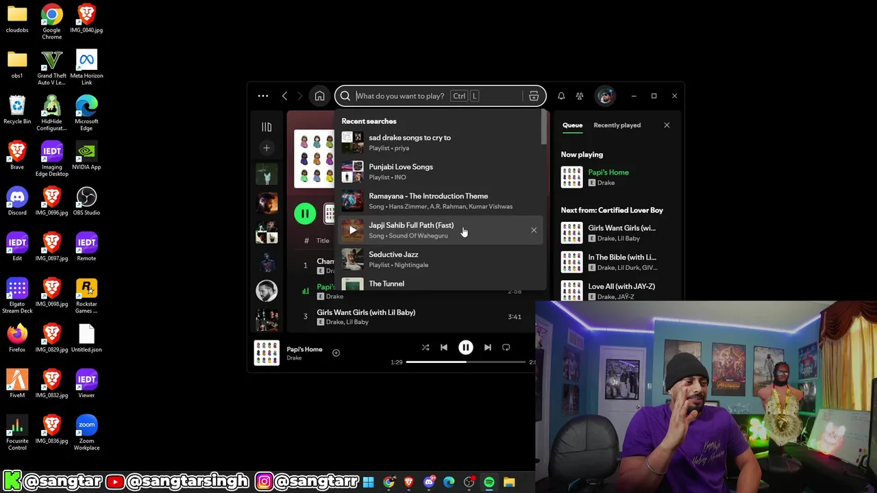Play track 3 Girls Want Girls
Image resolution: width=877 pixels, height=493 pixels.
pyautogui.click(x=306, y=316)
